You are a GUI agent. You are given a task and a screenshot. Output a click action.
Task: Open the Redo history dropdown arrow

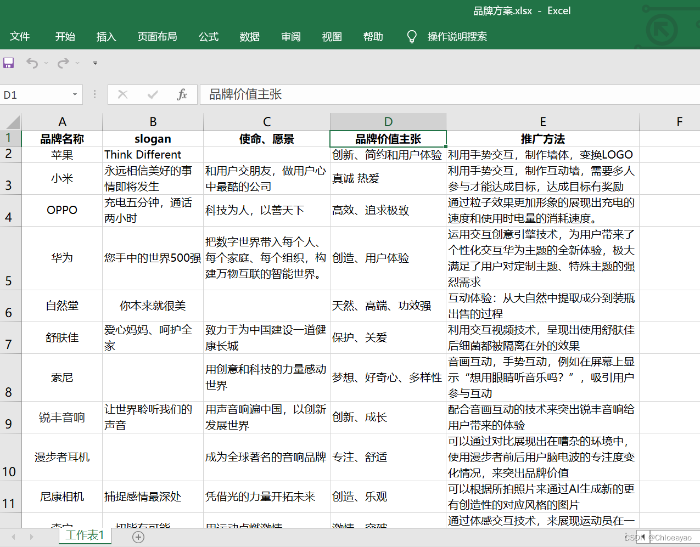pyautogui.click(x=77, y=63)
